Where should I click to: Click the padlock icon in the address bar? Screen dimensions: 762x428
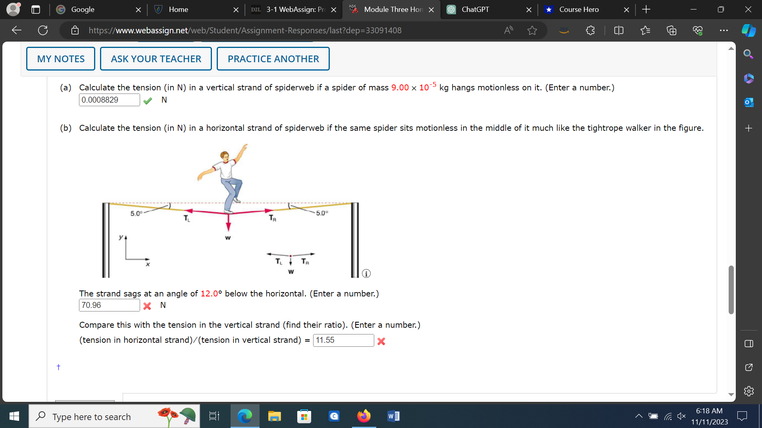[x=75, y=30]
